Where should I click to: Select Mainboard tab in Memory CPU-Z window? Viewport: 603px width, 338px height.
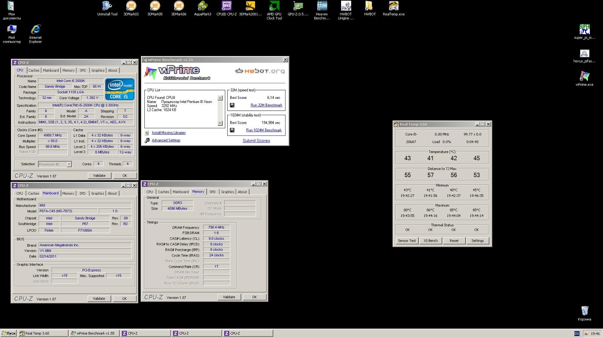(181, 192)
